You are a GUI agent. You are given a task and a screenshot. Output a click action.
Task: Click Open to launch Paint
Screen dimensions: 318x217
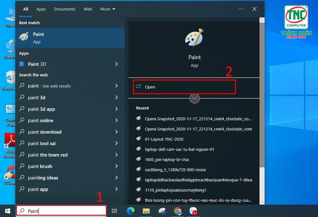tap(184, 87)
